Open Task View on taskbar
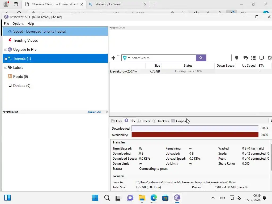The height and width of the screenshot is (204, 272). 118,198
